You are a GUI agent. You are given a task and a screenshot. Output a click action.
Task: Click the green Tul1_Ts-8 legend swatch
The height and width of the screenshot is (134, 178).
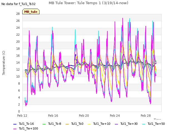click(x=44, y=124)
